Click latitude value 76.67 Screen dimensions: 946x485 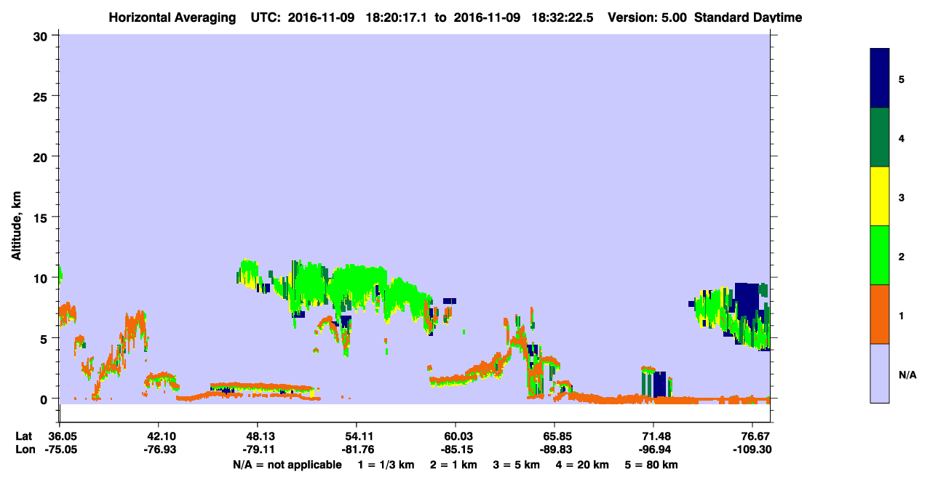coord(757,436)
